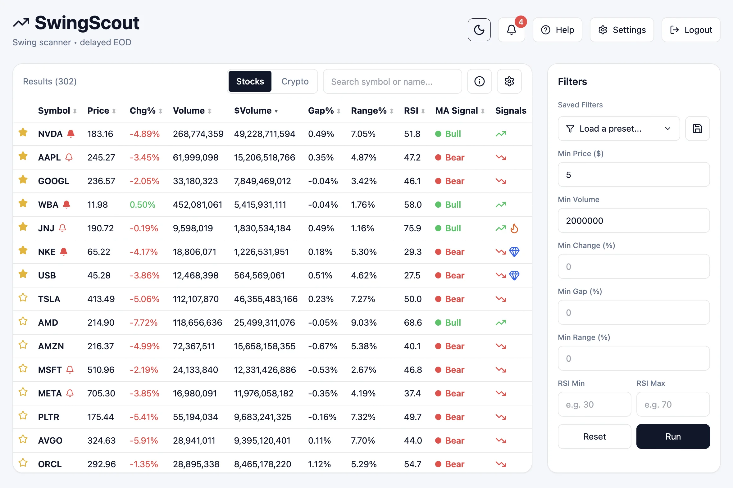Open table settings gear icon
The image size is (733, 488).
(509, 82)
